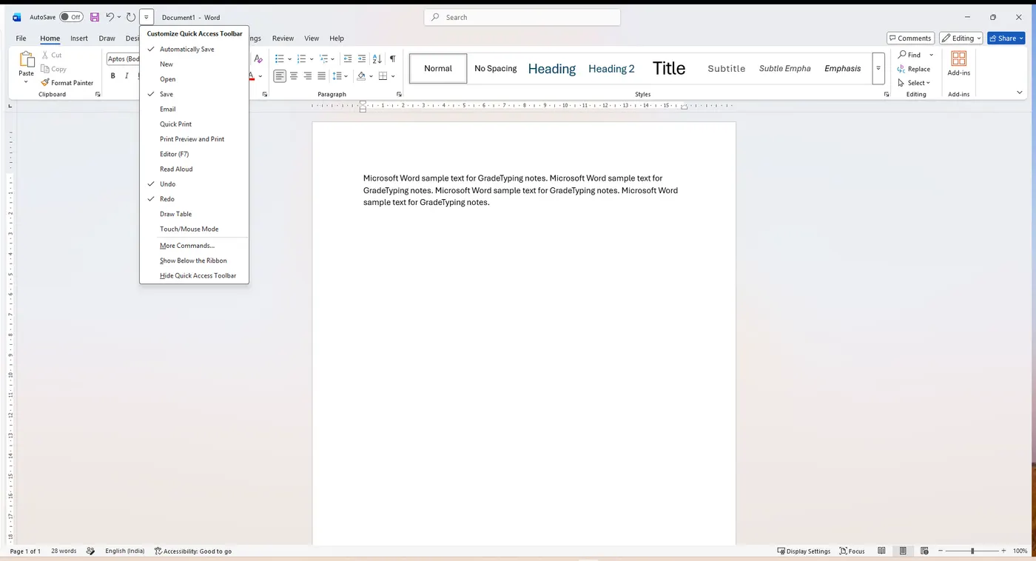Click the Shading paint bucket icon
1036x561 pixels.
[x=361, y=75]
